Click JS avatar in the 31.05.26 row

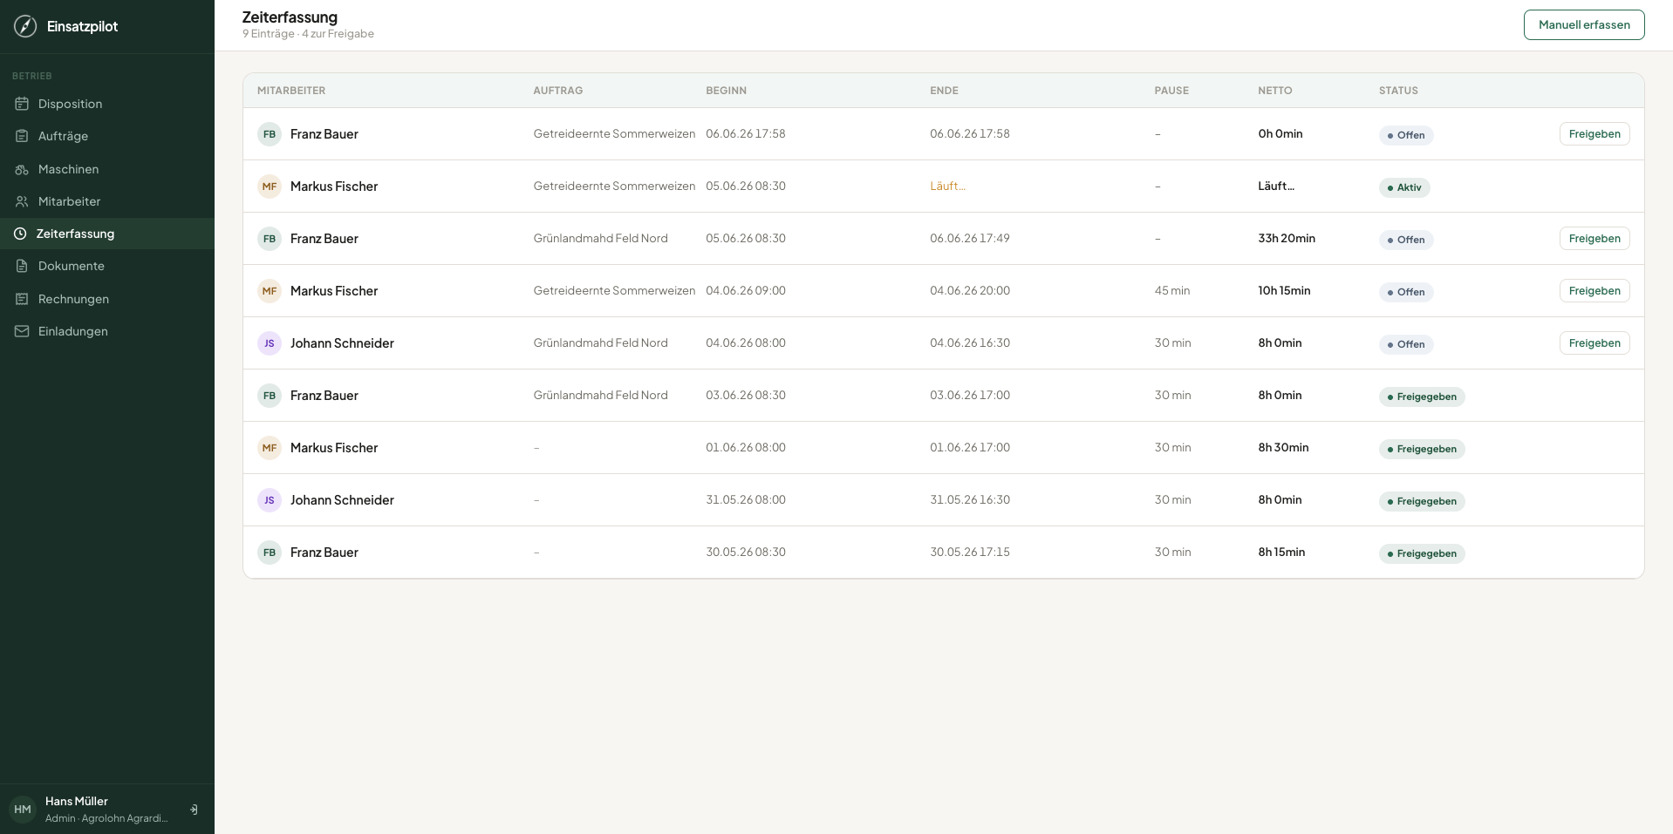point(270,500)
